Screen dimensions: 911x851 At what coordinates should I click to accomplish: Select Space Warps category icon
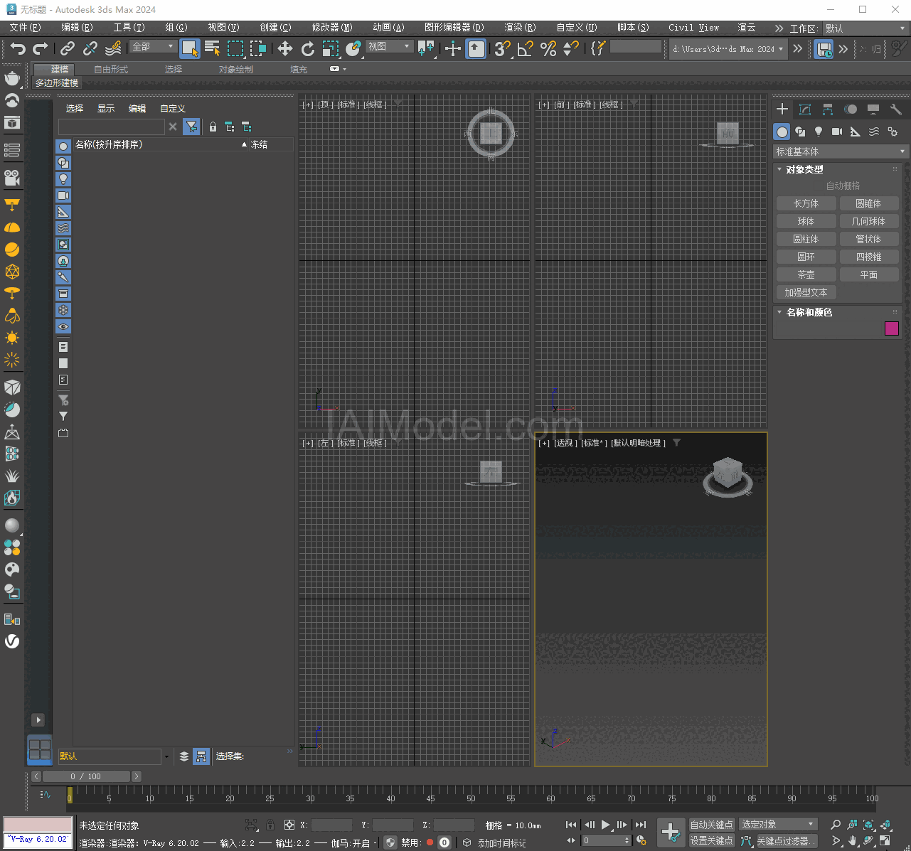874,132
